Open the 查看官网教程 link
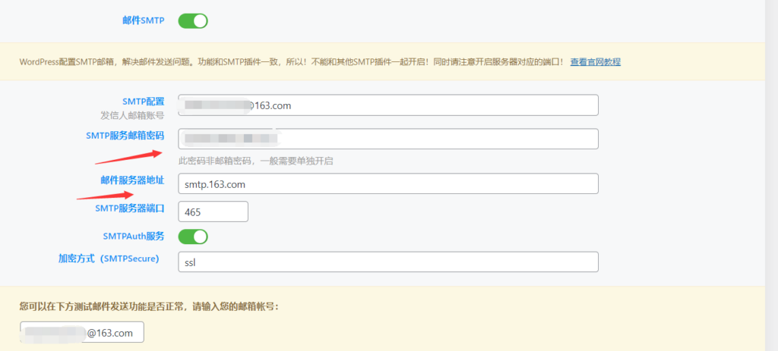This screenshot has width=778, height=351. 596,62
